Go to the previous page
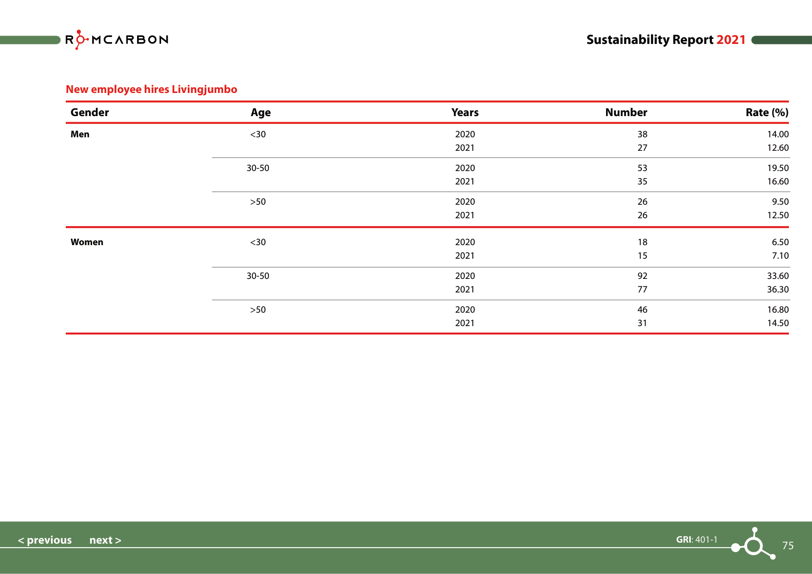The width and height of the screenshot is (812, 574). pos(45,540)
